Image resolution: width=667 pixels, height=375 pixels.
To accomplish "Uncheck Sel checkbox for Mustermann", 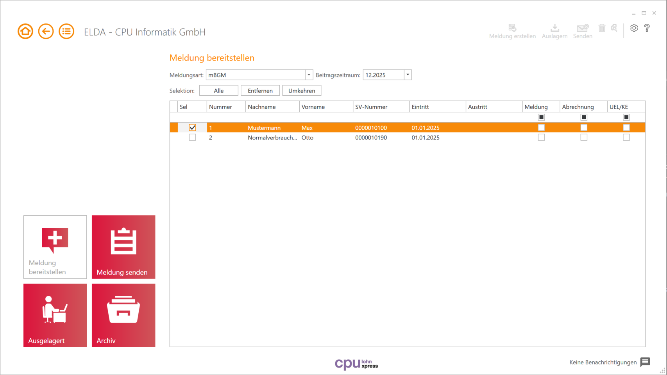I will tap(192, 127).
